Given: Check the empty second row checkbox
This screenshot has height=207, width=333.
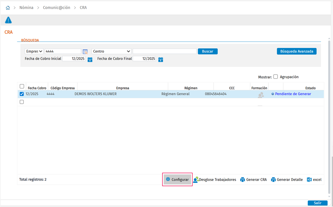Looking at the screenshot, I should pos(22,102).
